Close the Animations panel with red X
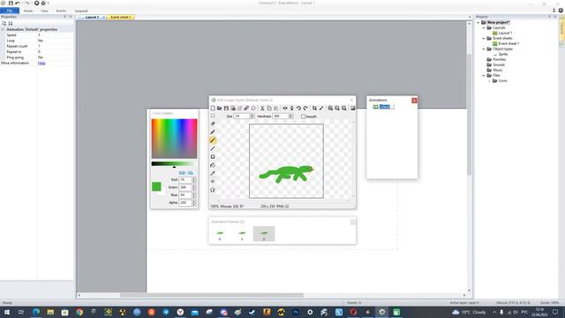The width and height of the screenshot is (565, 318). (x=414, y=100)
